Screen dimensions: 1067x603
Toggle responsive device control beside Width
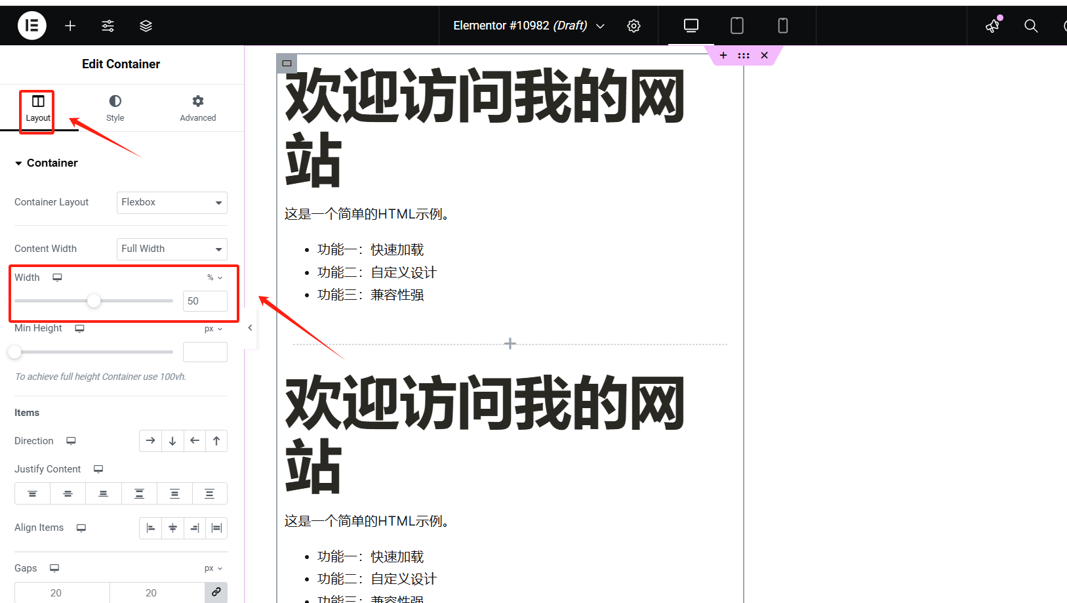(x=57, y=277)
